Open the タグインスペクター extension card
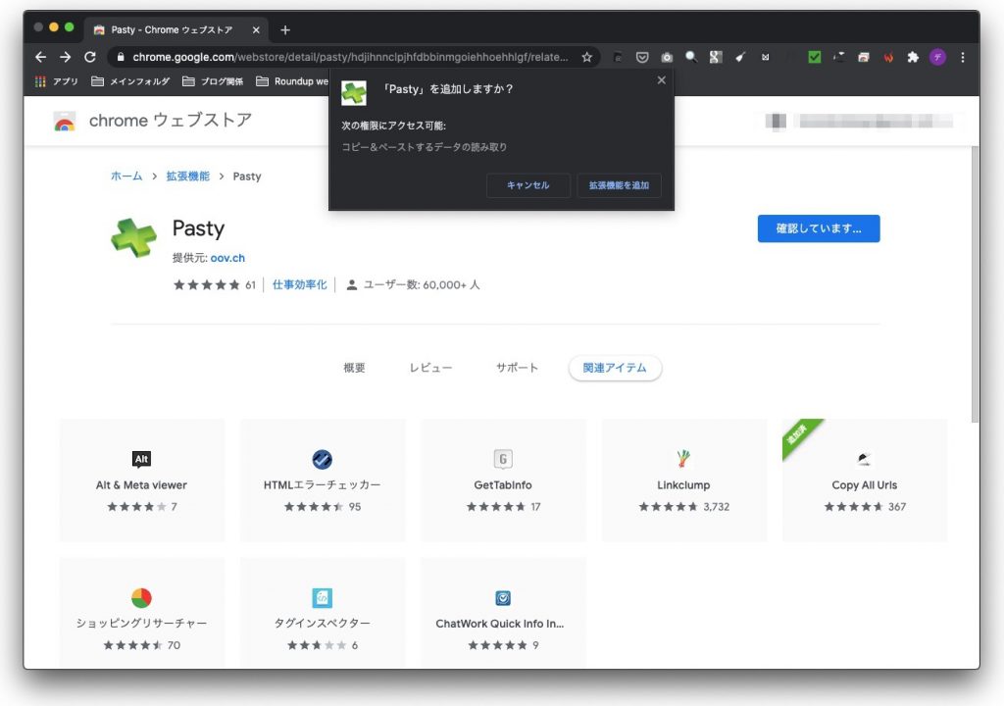 click(x=322, y=613)
